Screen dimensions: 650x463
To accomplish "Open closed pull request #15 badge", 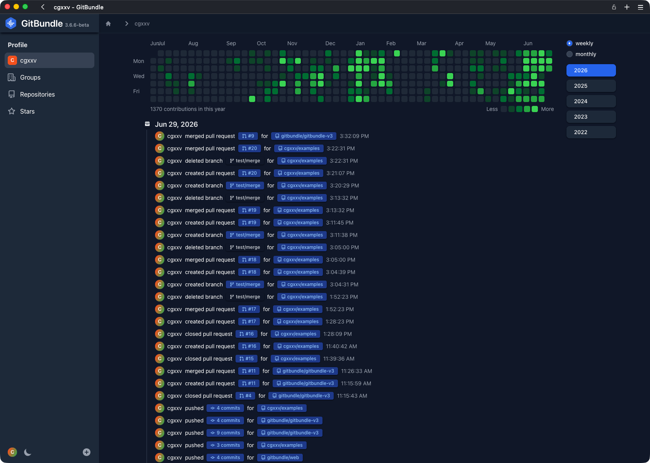I will point(247,359).
